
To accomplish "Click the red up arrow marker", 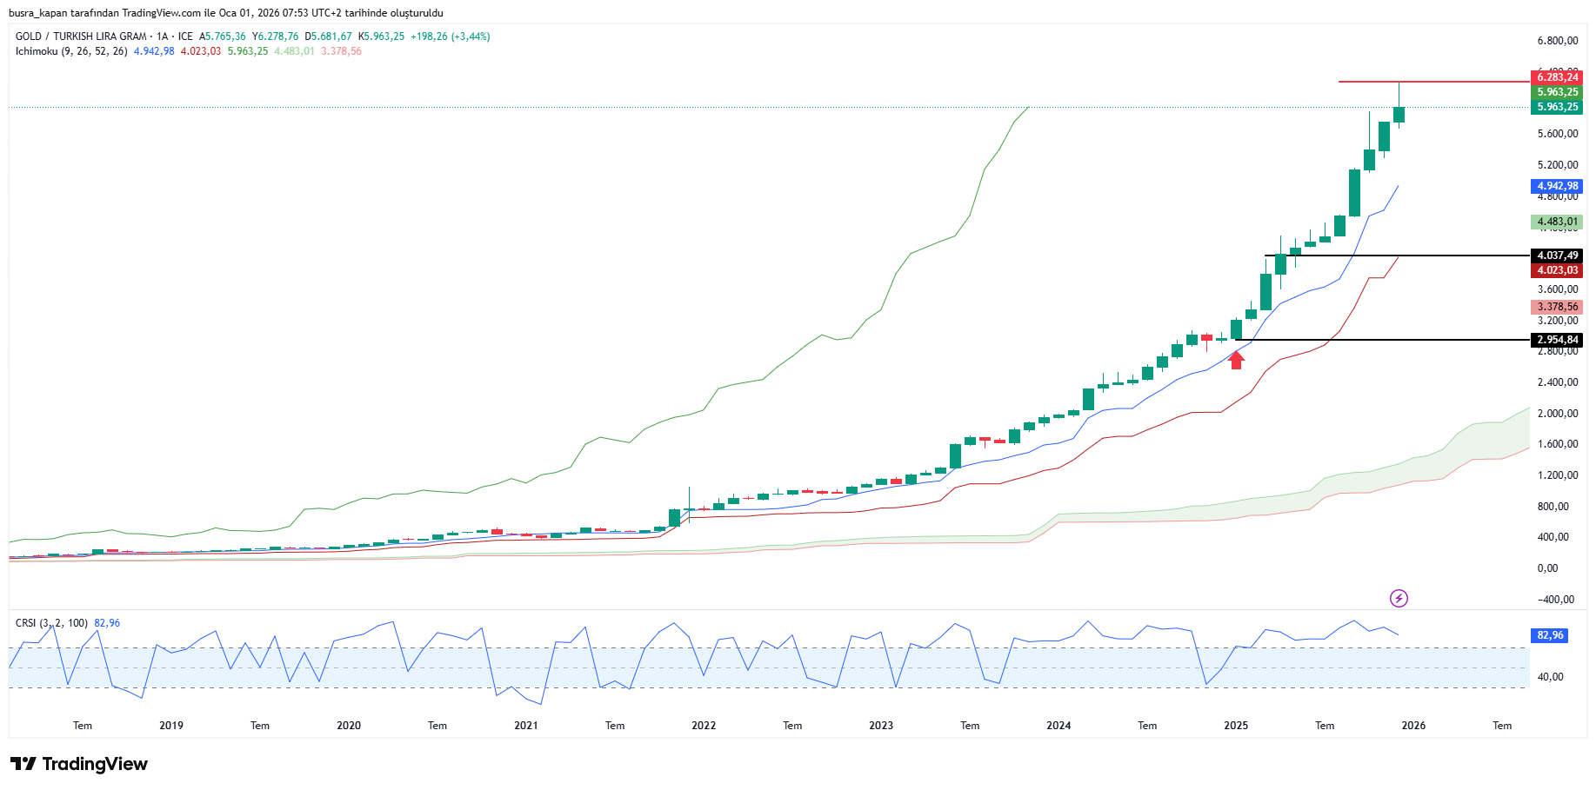I will pyautogui.click(x=1236, y=359).
